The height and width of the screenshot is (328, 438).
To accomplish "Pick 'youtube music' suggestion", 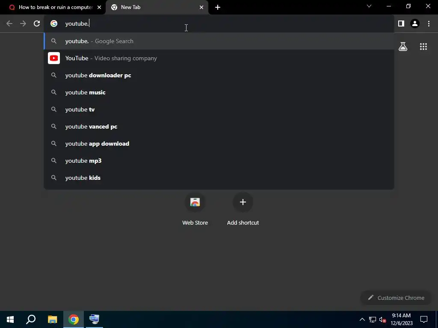I will pos(219,92).
